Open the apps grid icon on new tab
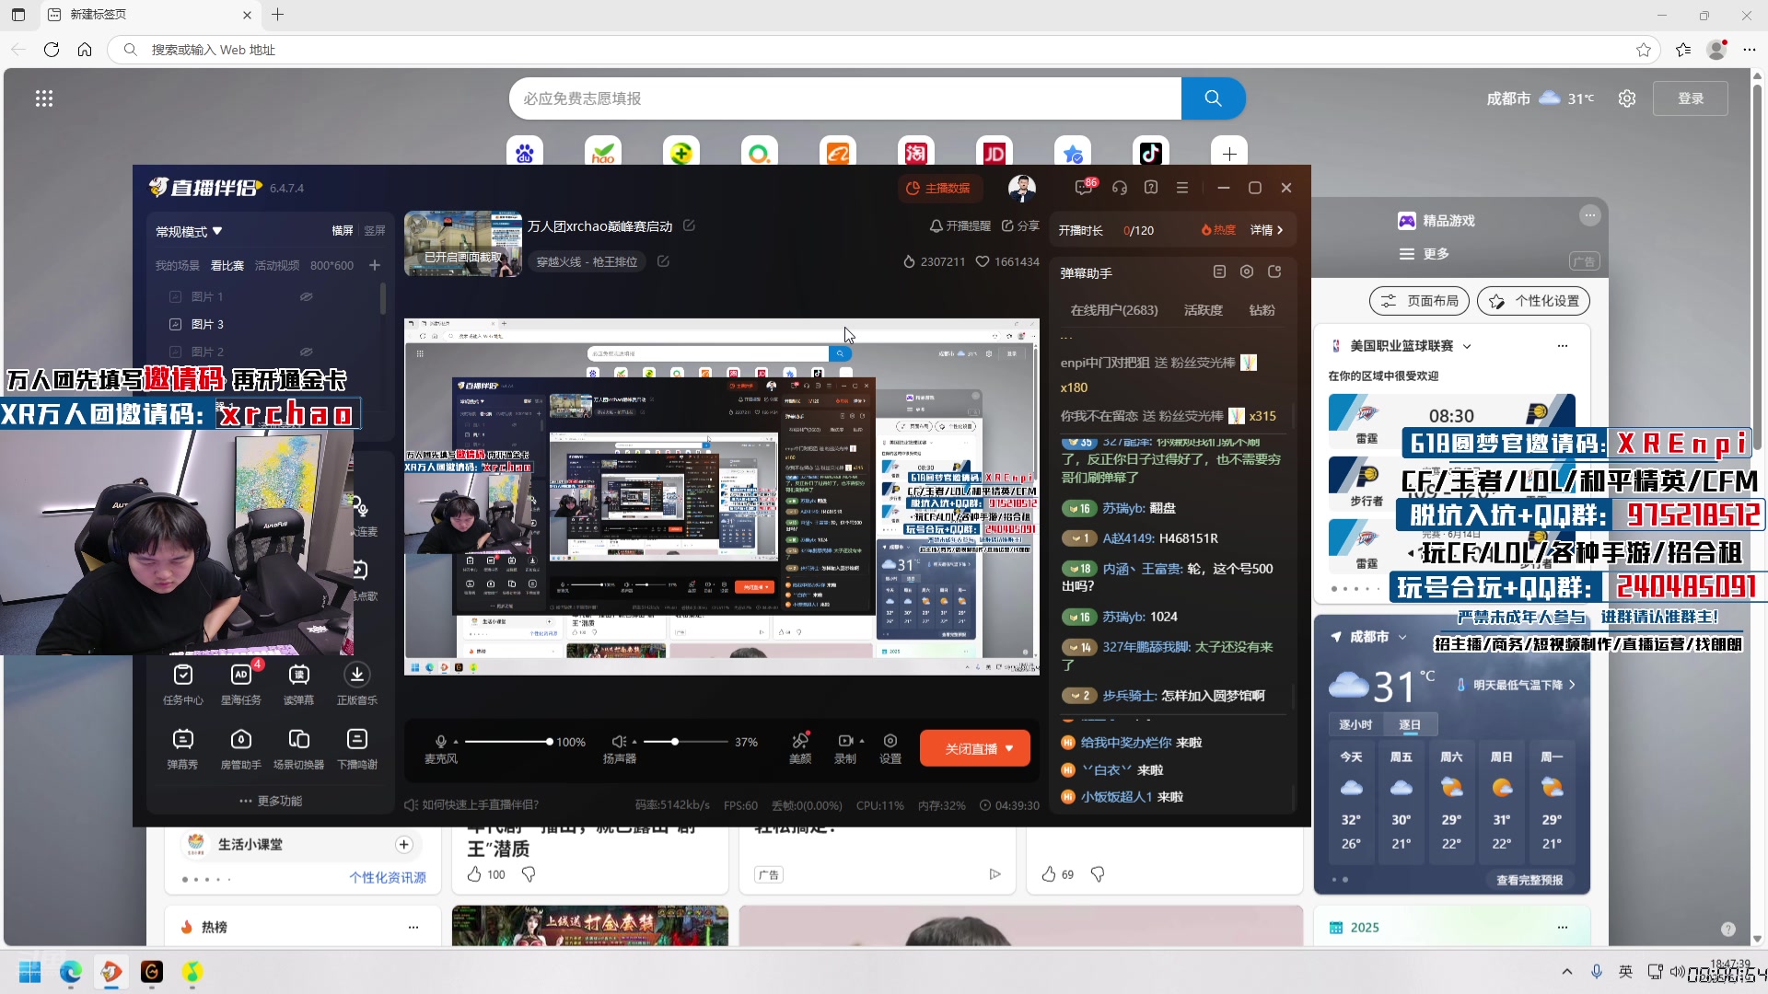The image size is (1768, 994). pos(44,98)
